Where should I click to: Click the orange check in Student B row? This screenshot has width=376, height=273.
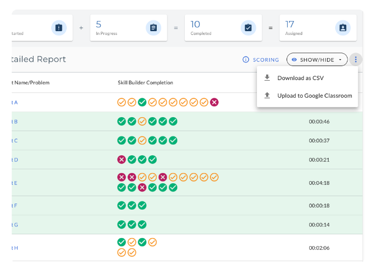coord(142,121)
